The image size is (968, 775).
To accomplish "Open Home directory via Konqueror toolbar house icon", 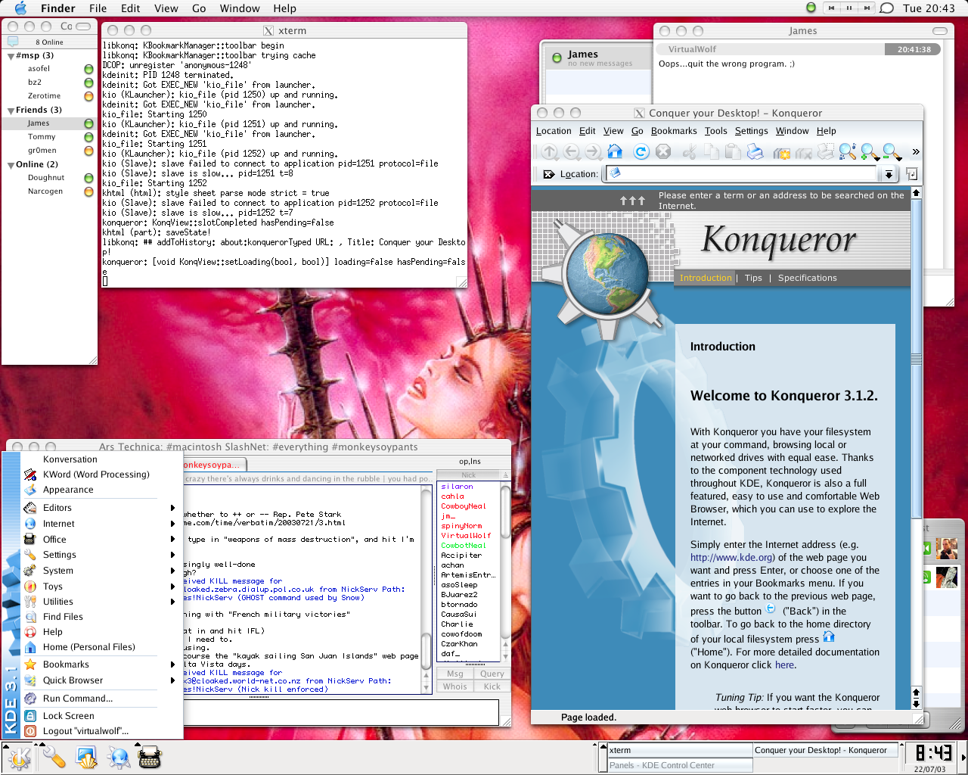I will [615, 151].
